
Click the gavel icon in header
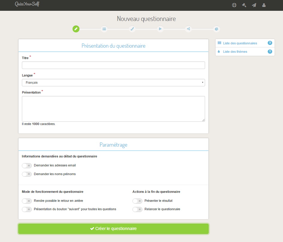click(x=244, y=5)
